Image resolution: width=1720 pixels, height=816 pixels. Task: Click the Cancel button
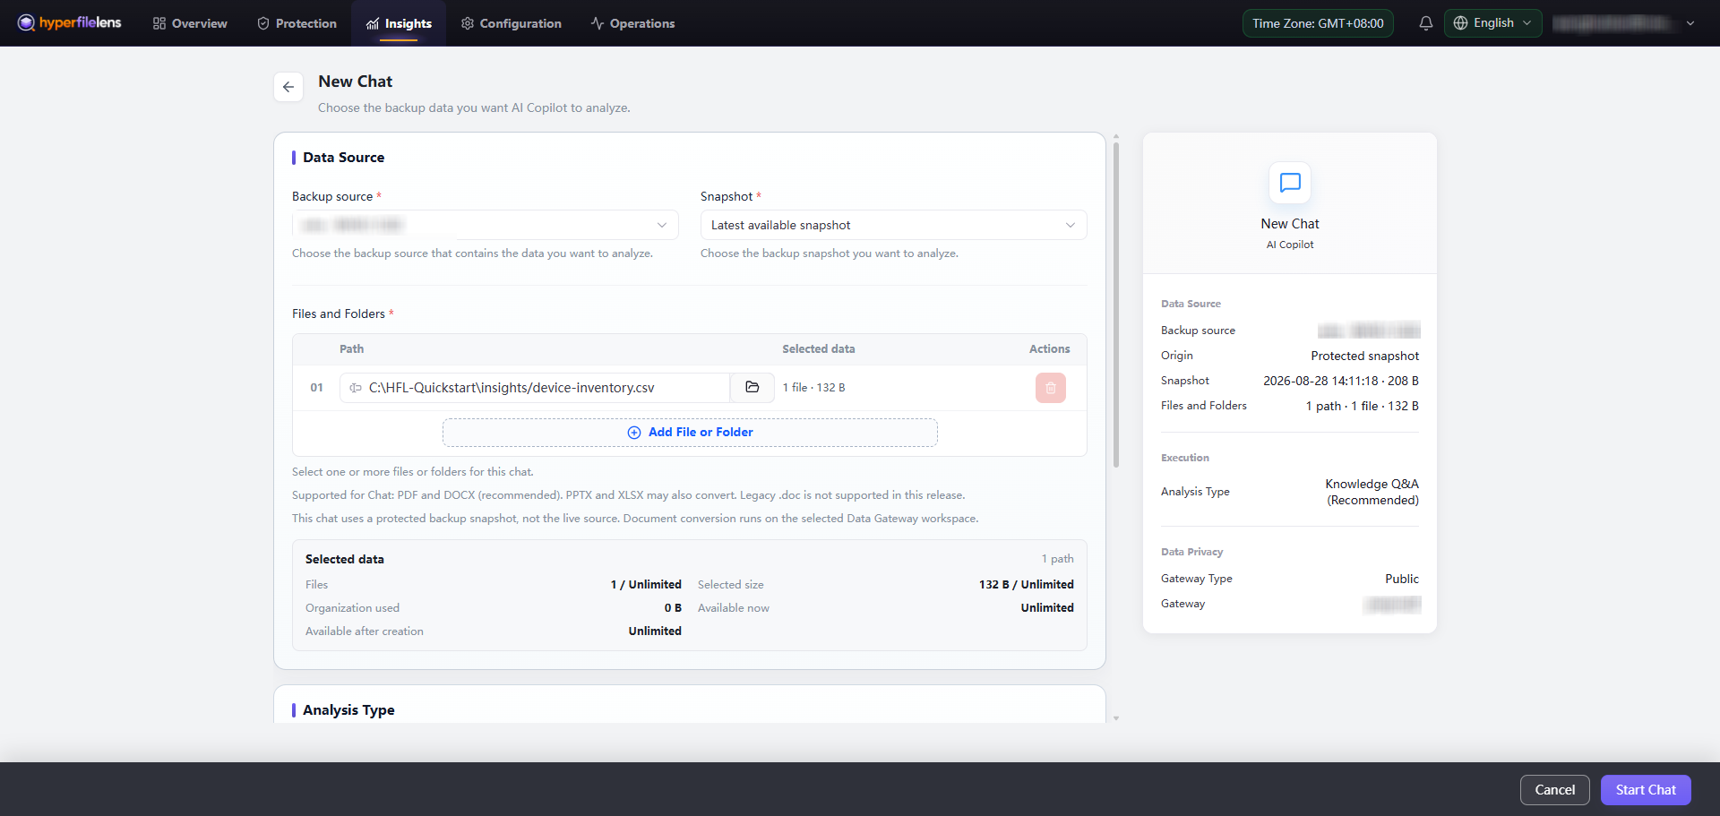coord(1554,790)
